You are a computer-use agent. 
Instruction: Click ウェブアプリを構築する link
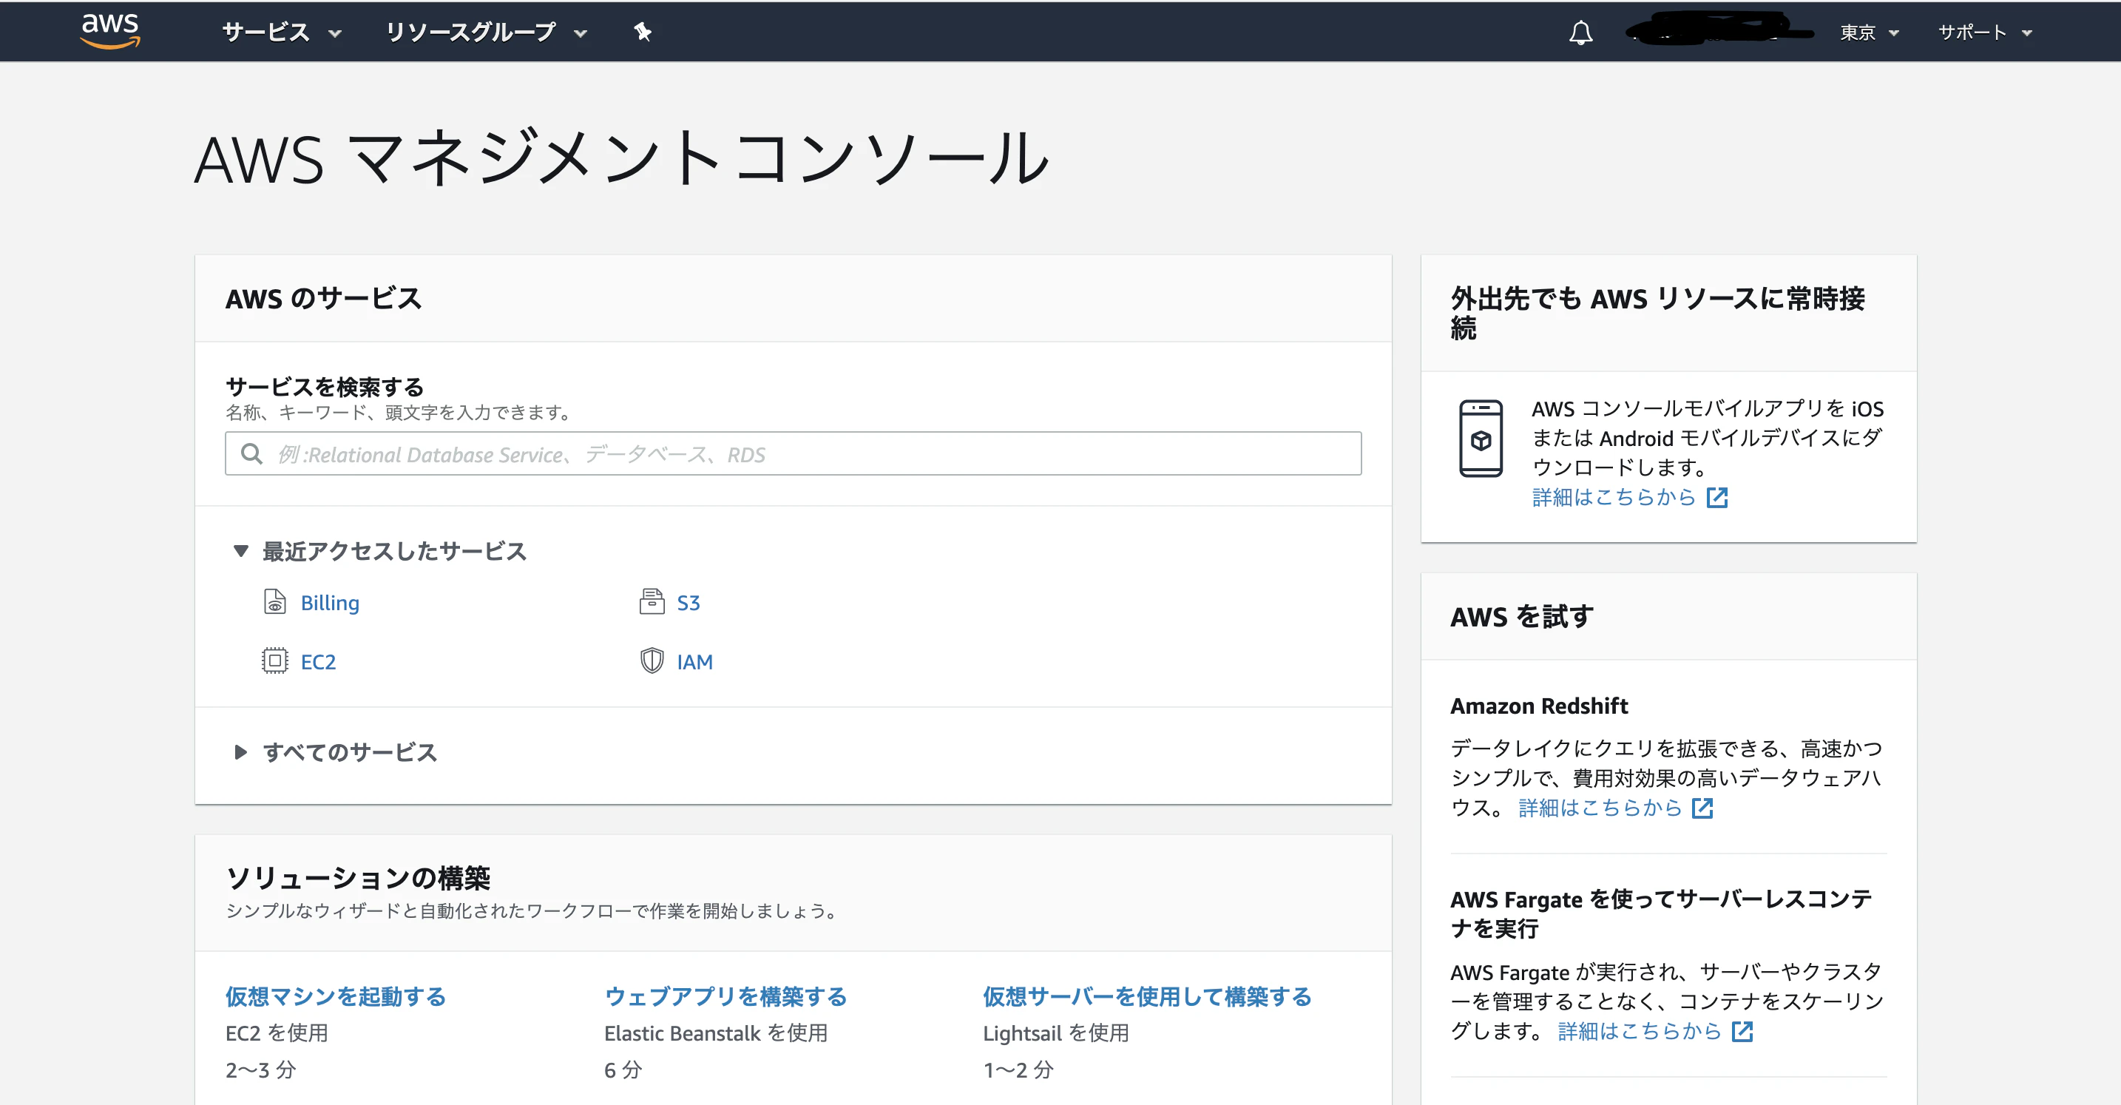click(725, 996)
